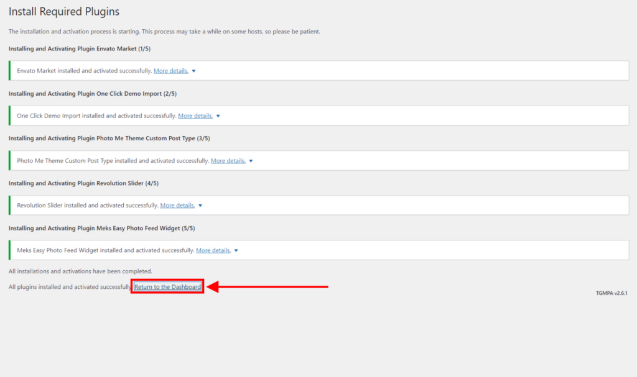Open More details for One Click Demo Import
The image size is (637, 377).
tap(195, 116)
